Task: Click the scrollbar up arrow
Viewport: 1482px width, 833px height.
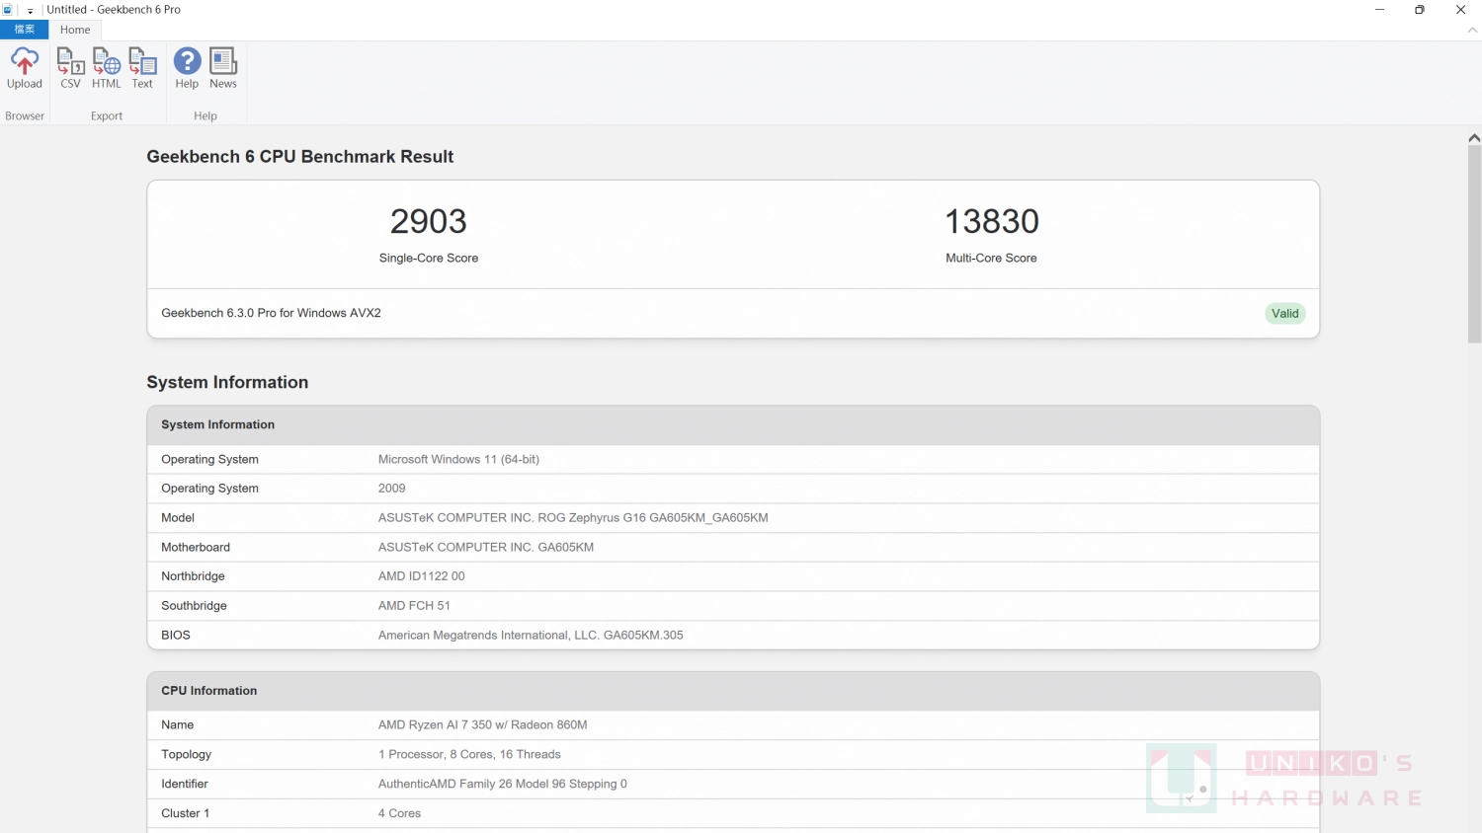Action: 1474,138
